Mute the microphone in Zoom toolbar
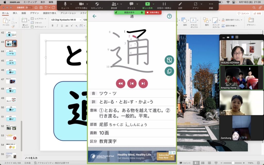 [65, 5]
